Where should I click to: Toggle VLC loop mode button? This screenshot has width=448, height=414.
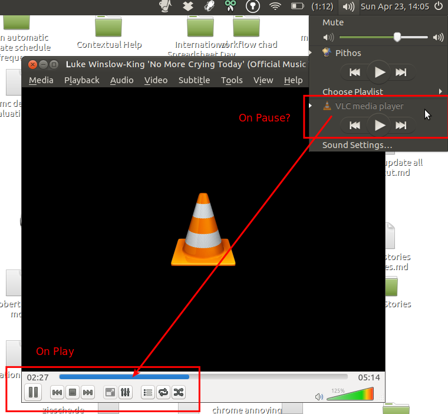tap(163, 393)
